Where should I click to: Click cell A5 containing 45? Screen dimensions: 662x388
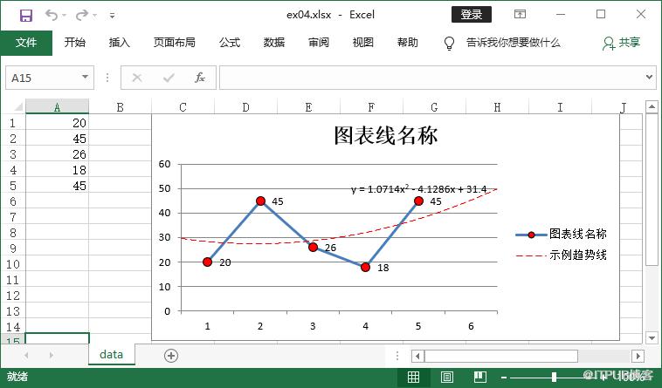(x=57, y=186)
